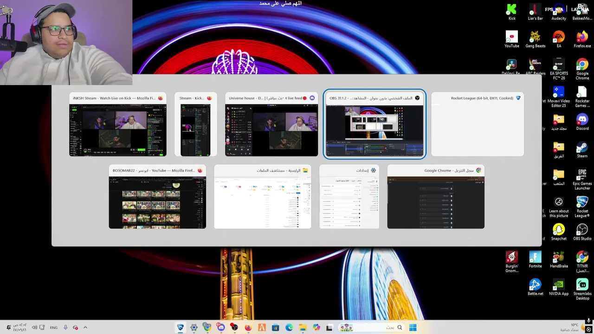Launch NVIDIA App from the desktop
The height and width of the screenshot is (334, 594).
tap(559, 287)
